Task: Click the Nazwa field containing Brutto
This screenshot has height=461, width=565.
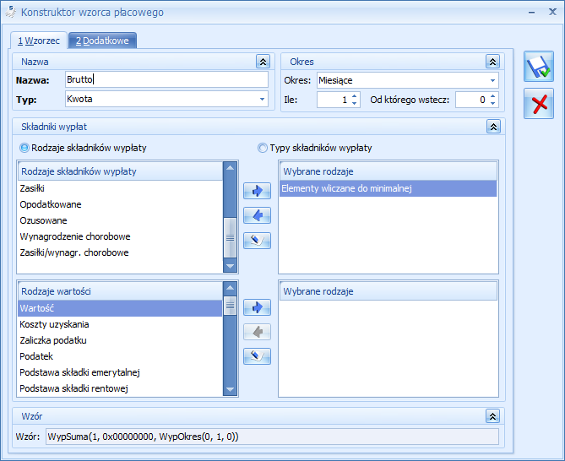Action: (x=166, y=79)
